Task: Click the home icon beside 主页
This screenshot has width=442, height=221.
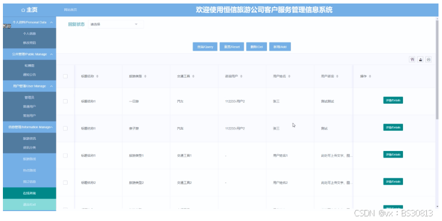Action: (x=23, y=10)
